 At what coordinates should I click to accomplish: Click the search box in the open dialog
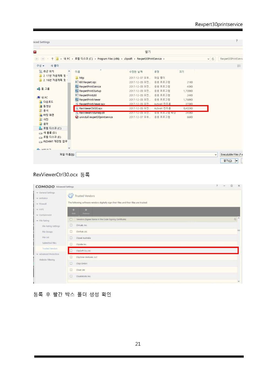(231, 59)
